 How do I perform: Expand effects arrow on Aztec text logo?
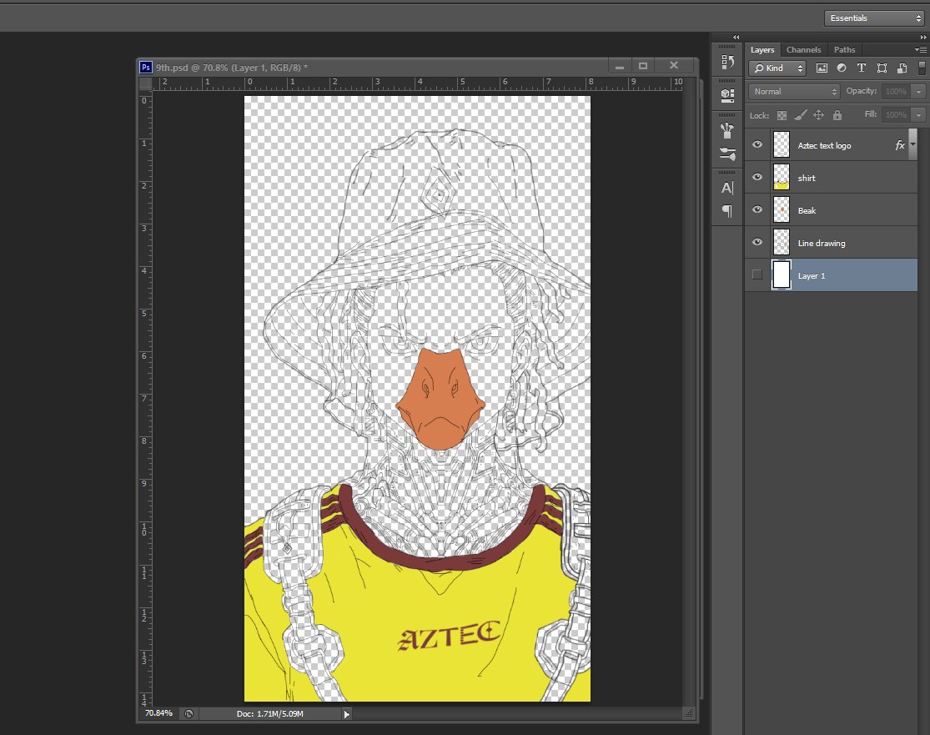(x=912, y=144)
